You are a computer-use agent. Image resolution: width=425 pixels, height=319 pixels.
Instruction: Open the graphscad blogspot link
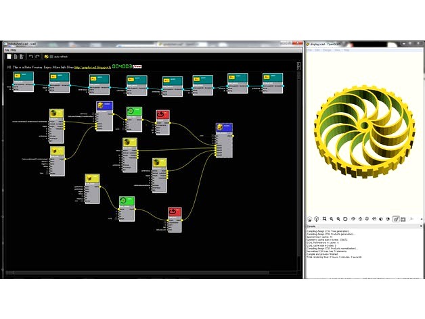(93, 67)
